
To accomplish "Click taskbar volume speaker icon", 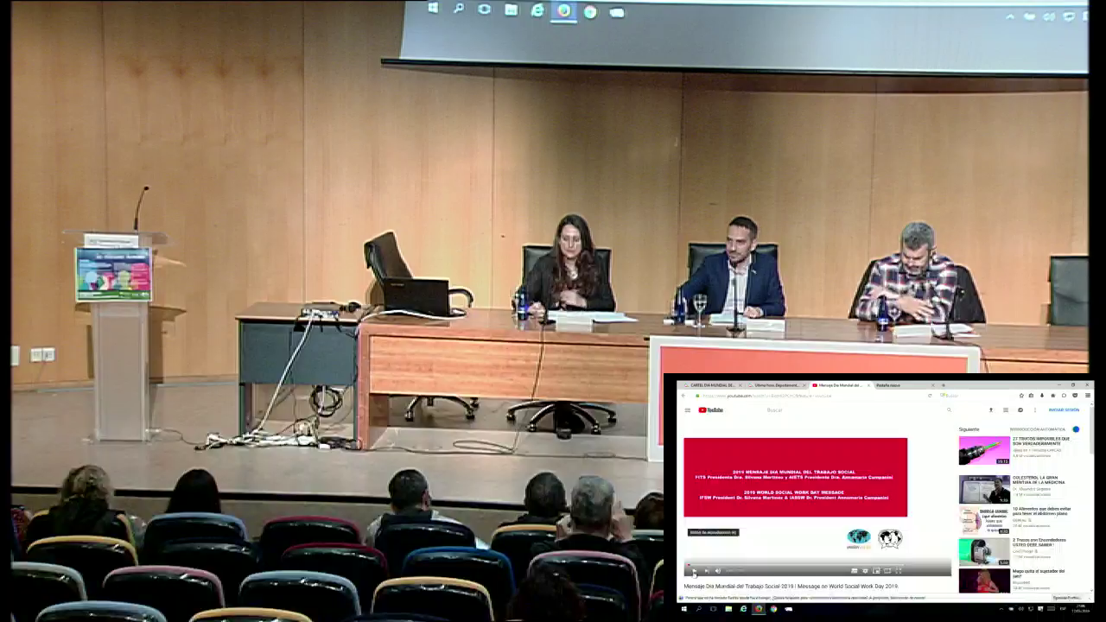I will pyautogui.click(x=1020, y=609).
